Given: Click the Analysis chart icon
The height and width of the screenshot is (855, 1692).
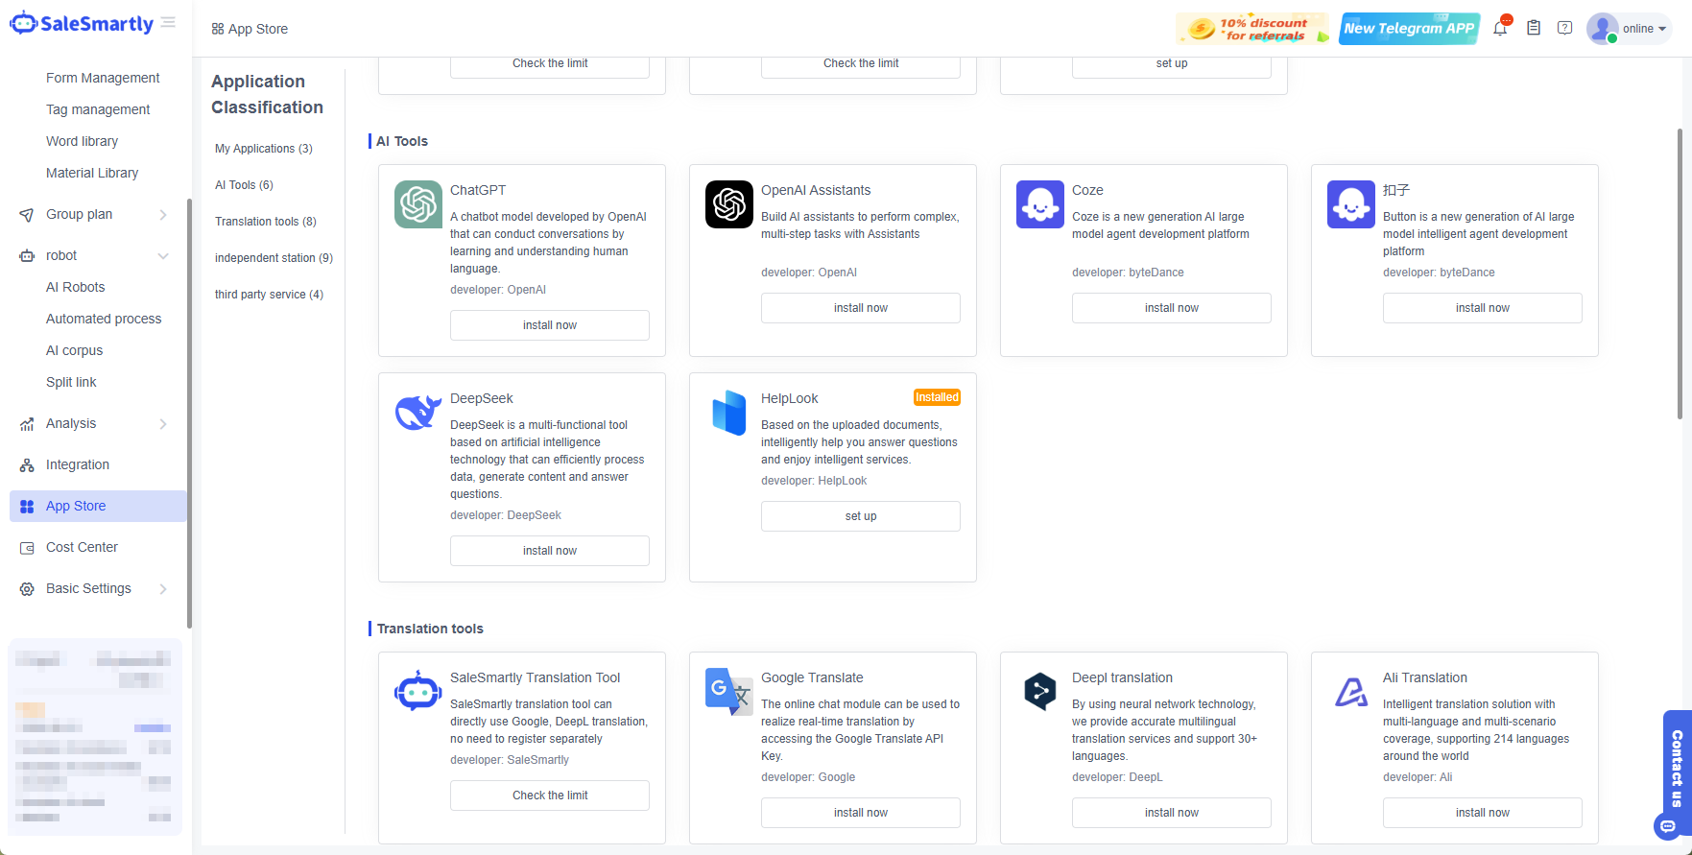Looking at the screenshot, I should click(x=27, y=424).
